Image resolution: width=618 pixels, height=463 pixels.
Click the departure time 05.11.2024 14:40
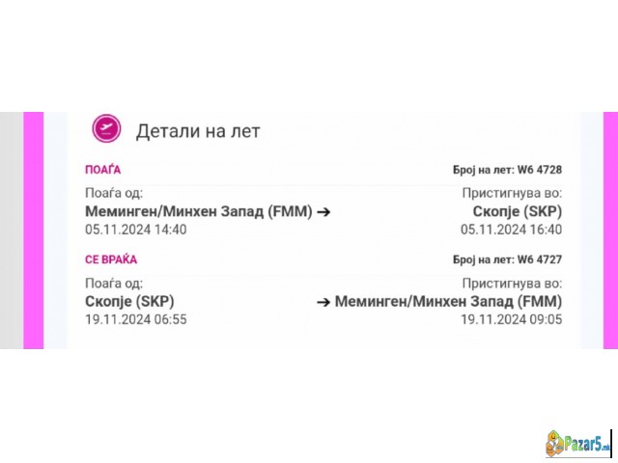(136, 230)
